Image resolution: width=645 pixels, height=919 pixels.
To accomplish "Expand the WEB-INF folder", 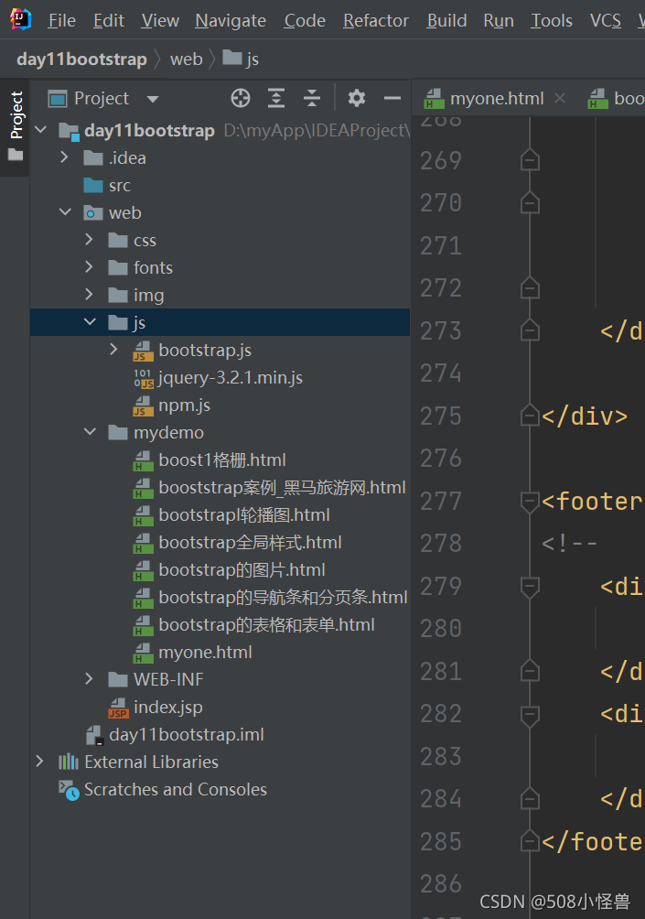I will click(89, 678).
